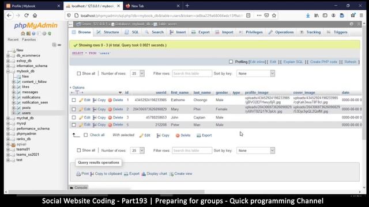Expand the mychat_db database node
The height and width of the screenshot is (207, 369).
tap(8, 118)
